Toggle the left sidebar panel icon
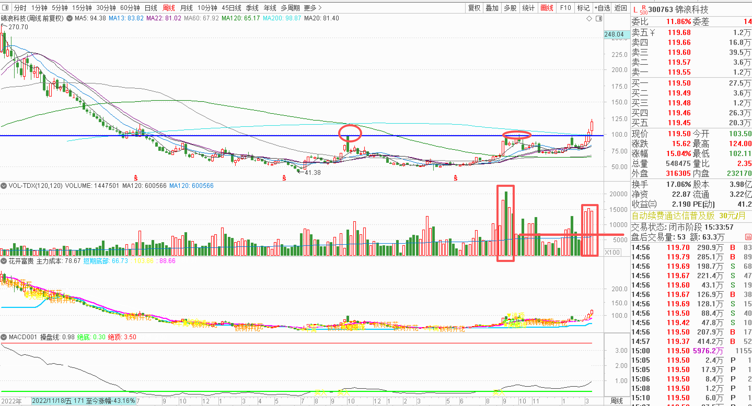The image size is (752, 406). (x=5, y=8)
